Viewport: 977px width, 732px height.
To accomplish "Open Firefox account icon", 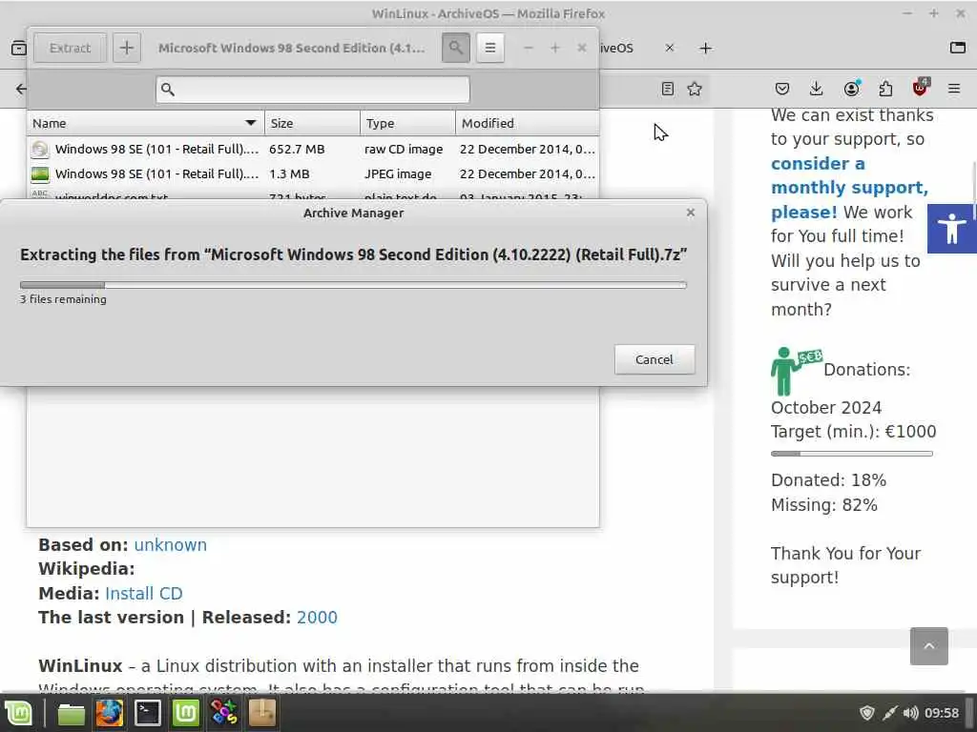I will (x=851, y=89).
